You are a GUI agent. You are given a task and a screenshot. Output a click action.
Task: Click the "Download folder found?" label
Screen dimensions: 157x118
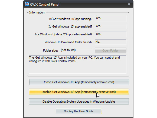click(68, 42)
